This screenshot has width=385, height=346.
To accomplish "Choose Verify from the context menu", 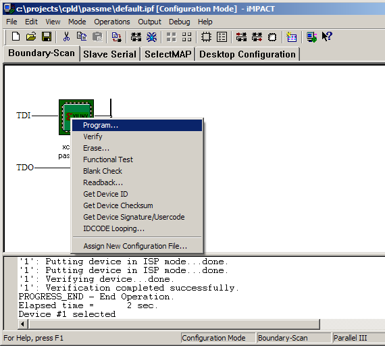I will pyautogui.click(x=137, y=137).
